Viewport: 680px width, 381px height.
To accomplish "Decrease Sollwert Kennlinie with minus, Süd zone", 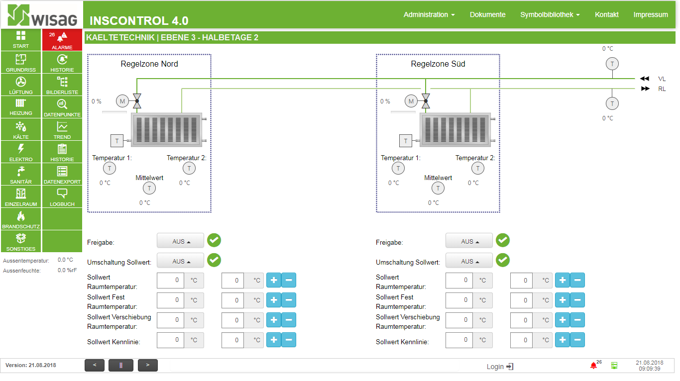I will [577, 340].
